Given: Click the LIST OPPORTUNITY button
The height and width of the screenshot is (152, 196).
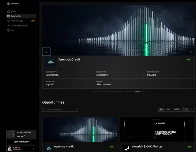Looking at the screenshot, I should (21, 142).
